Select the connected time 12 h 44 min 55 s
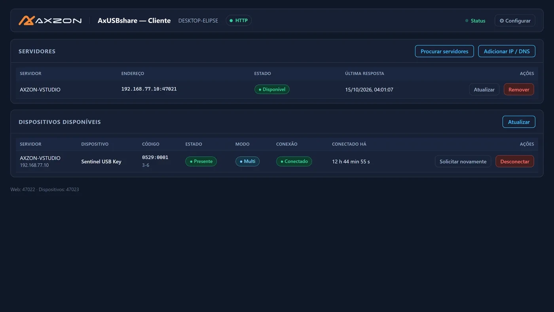Image resolution: width=554 pixels, height=312 pixels. coord(351,162)
